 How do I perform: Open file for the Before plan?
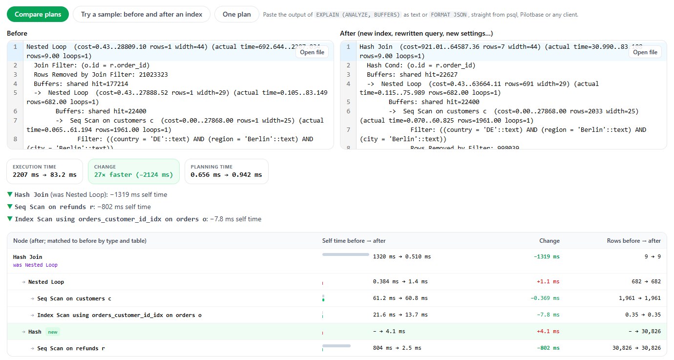point(312,52)
